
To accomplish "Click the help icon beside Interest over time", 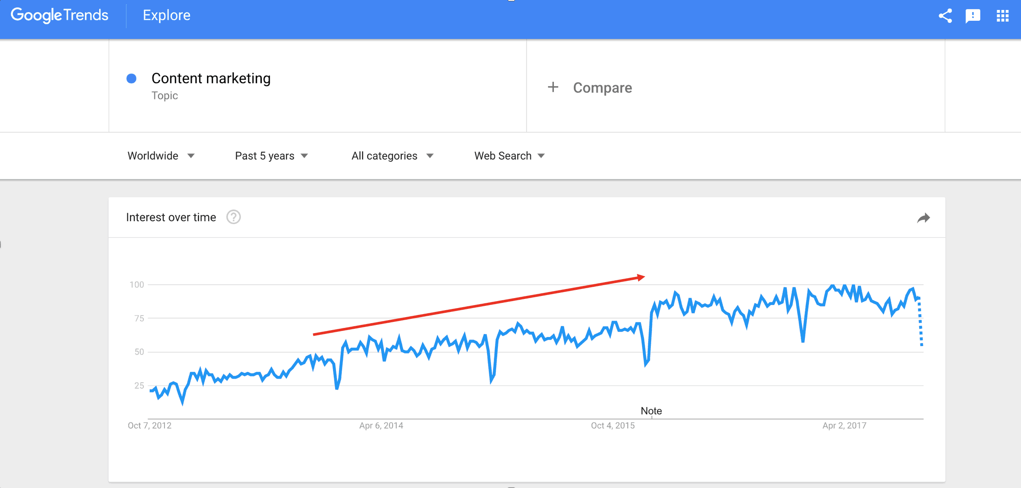I will point(233,217).
